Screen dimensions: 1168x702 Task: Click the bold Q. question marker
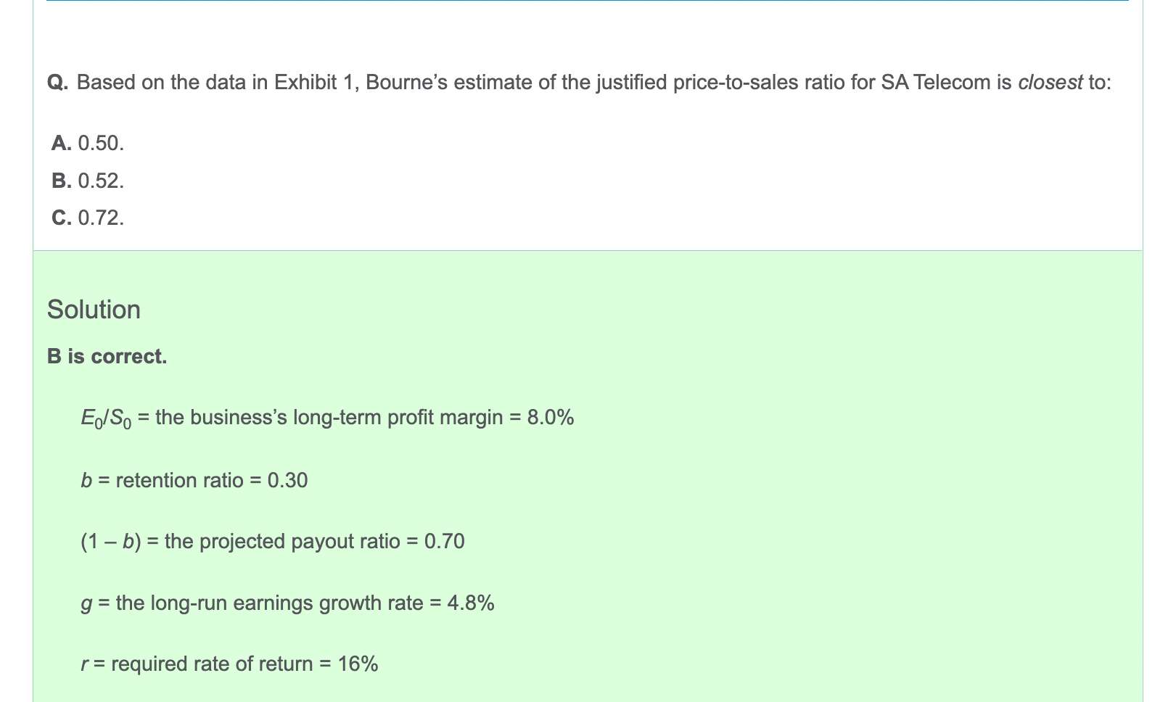58,83
